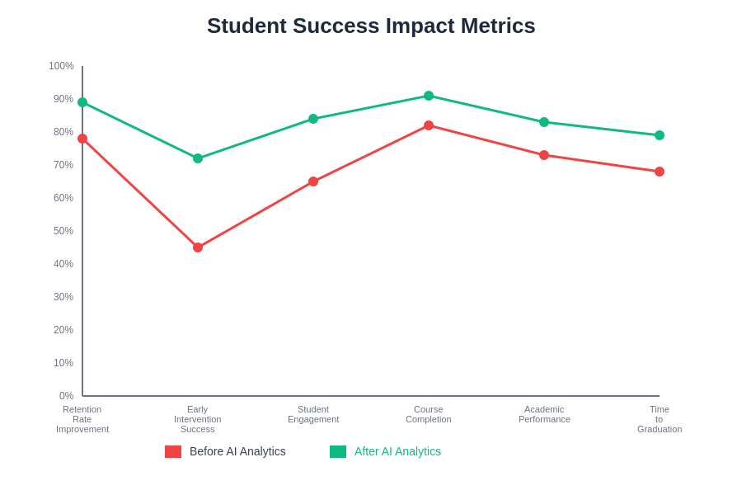Image resolution: width=742 pixels, height=495 pixels.
Task: Select the green Early Intervention Success data point
Action: click(x=198, y=158)
